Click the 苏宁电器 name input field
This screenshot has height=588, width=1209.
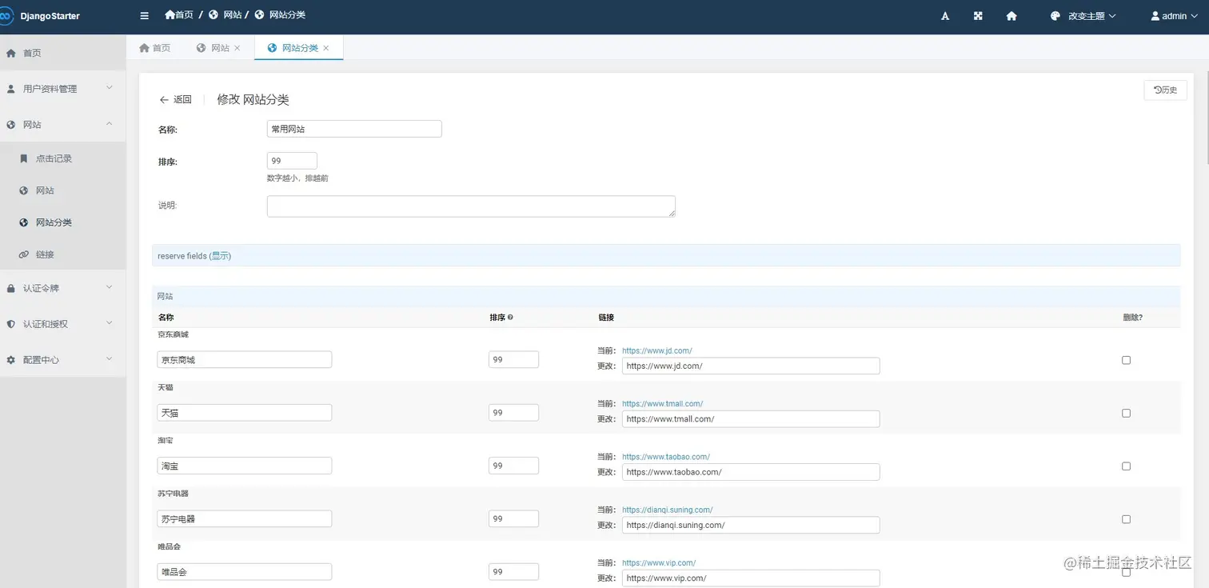[245, 518]
